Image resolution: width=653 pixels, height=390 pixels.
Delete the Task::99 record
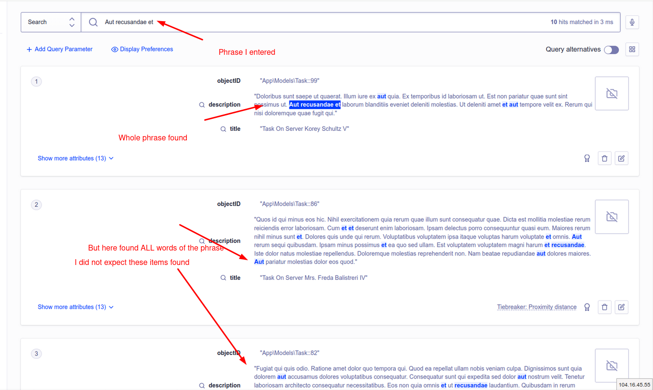tap(604, 158)
